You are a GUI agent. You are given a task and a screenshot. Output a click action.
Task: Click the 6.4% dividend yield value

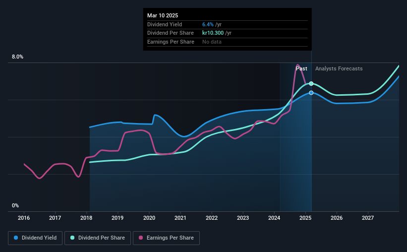coord(208,24)
